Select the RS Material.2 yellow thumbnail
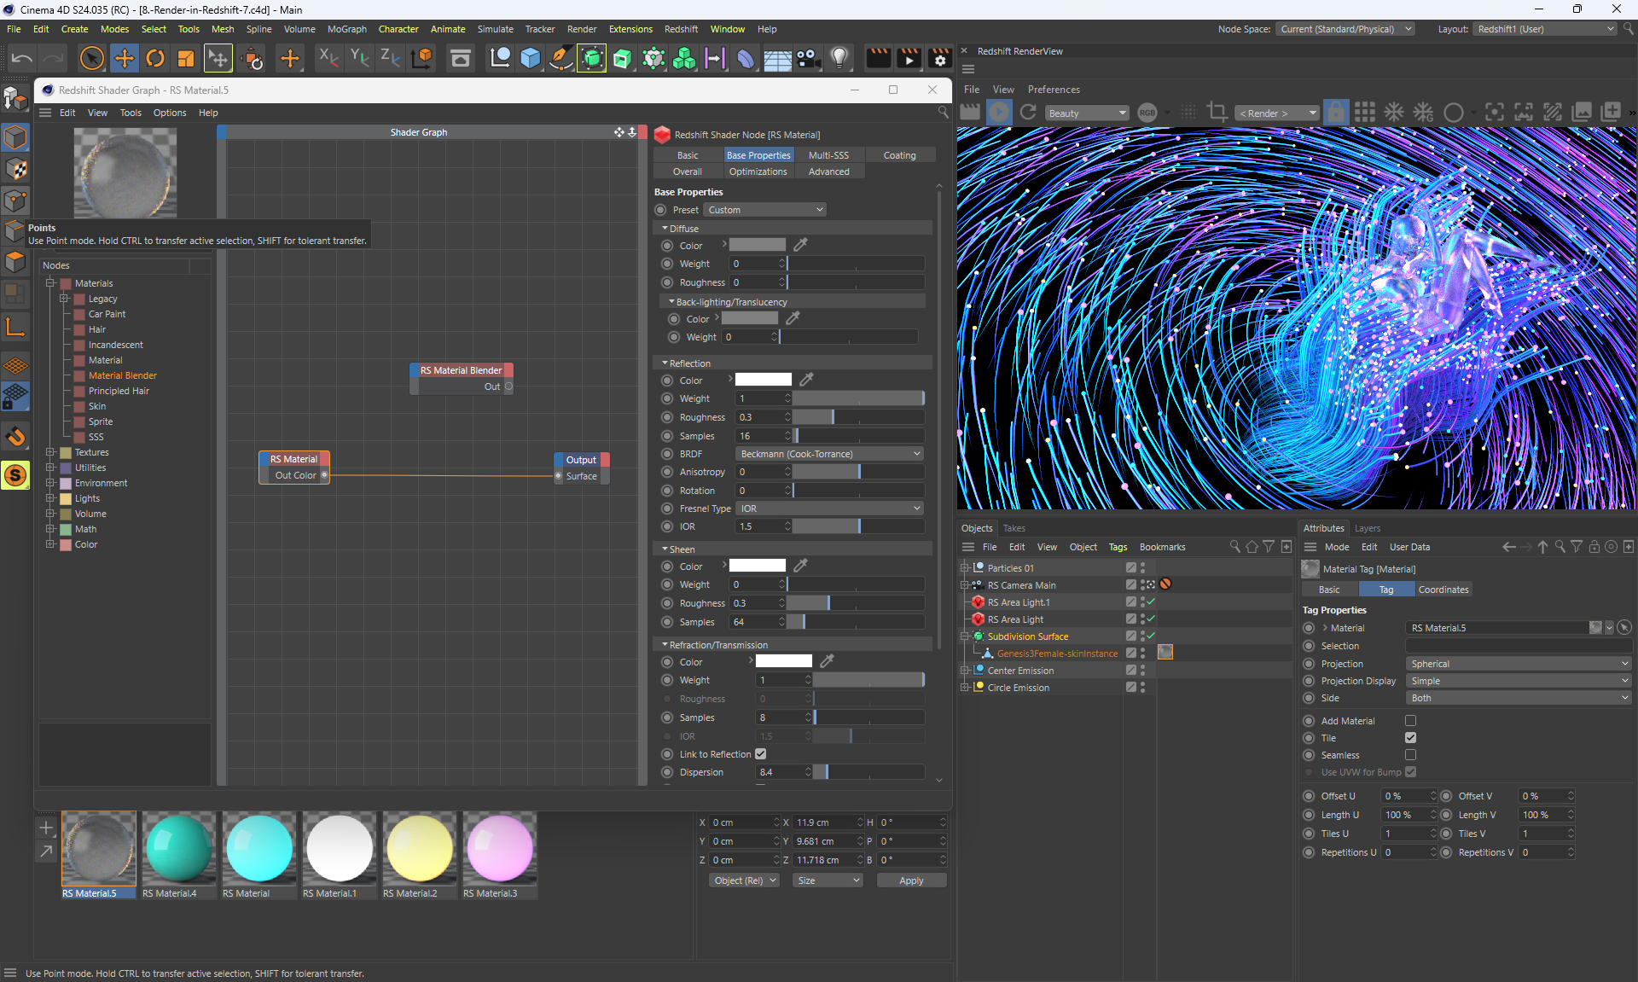Screen dimensions: 1638x982 419,848
